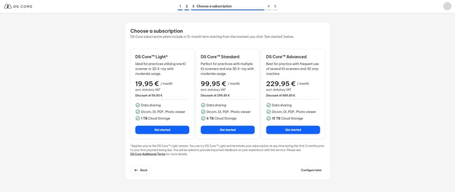Go back using the Back button

[140, 170]
